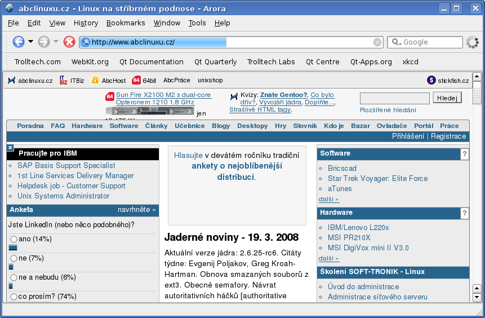The height and width of the screenshot is (318, 485).
Task: Click the Registrace link
Action: [448, 136]
